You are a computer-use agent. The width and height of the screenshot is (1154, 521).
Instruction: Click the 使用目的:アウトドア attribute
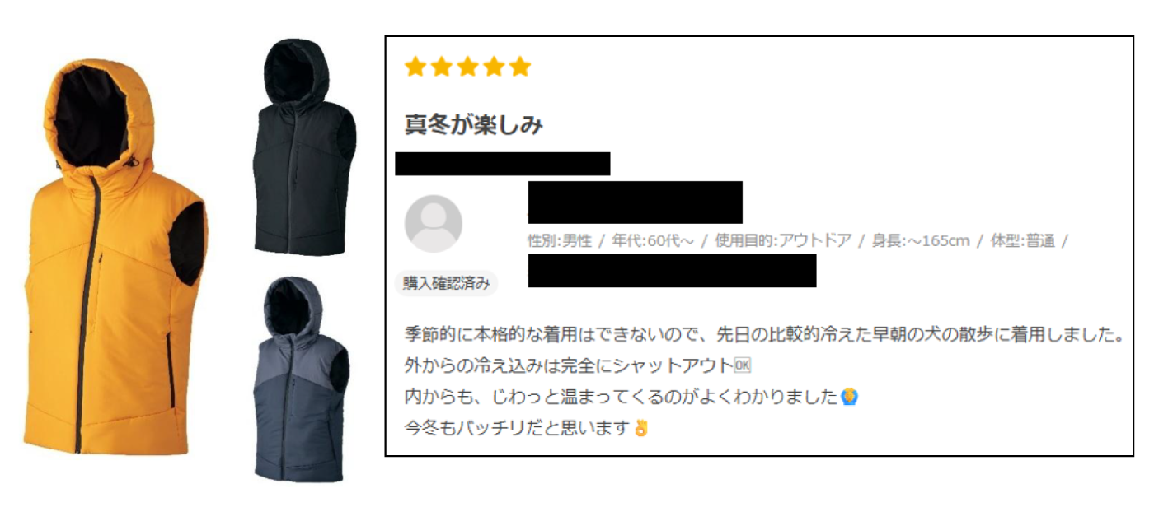tap(783, 241)
